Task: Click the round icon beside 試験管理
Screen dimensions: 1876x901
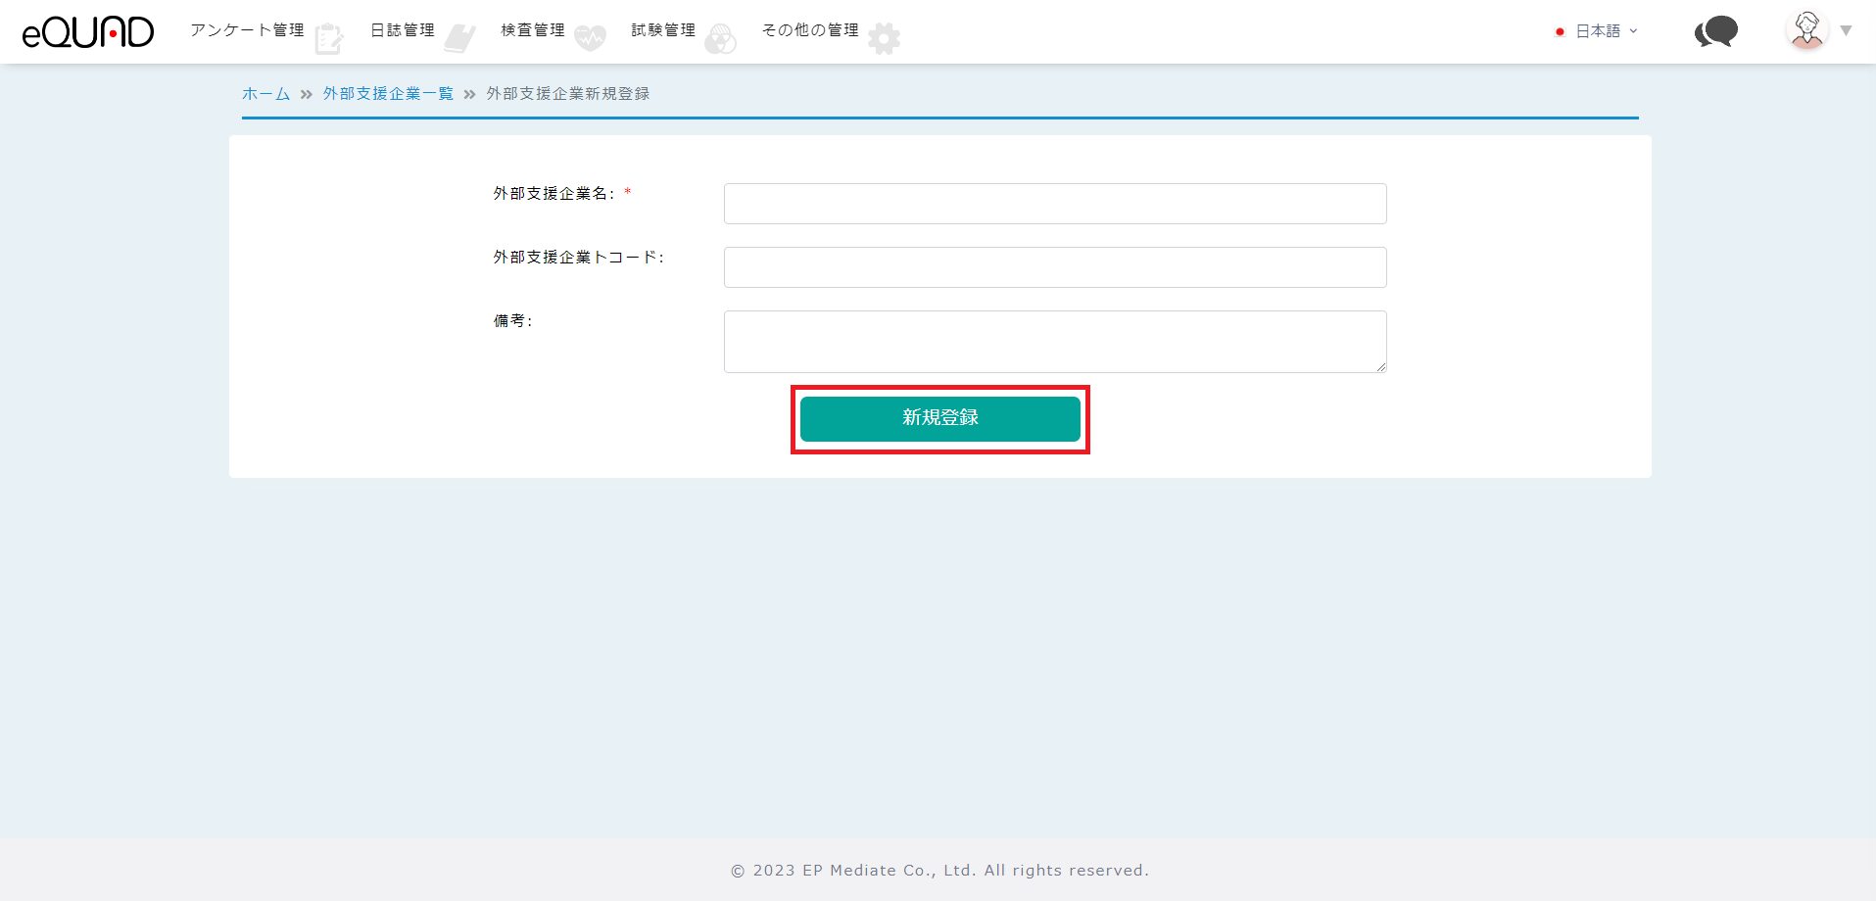Action: pos(720,38)
